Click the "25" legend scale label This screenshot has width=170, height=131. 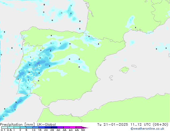click(52, 130)
